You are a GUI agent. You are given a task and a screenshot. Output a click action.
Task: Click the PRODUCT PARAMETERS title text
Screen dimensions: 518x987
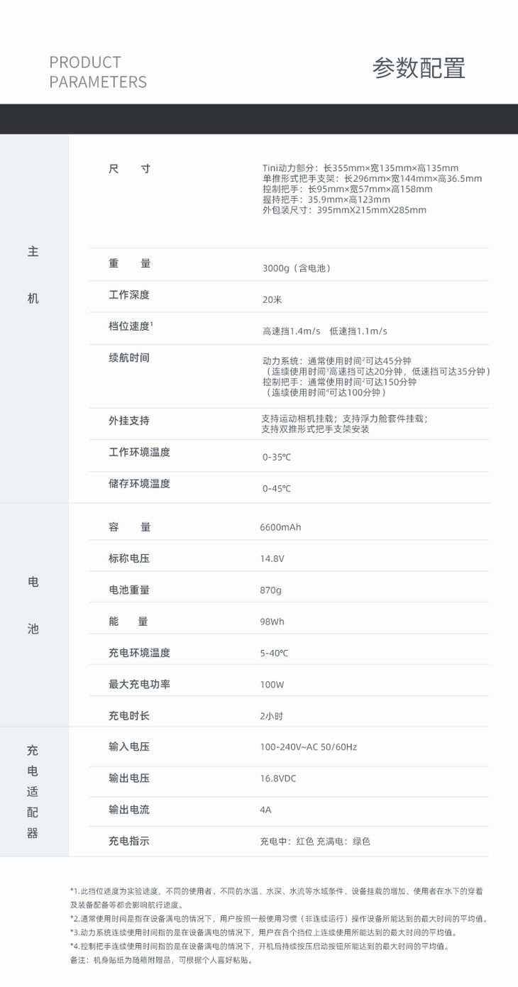(x=98, y=72)
